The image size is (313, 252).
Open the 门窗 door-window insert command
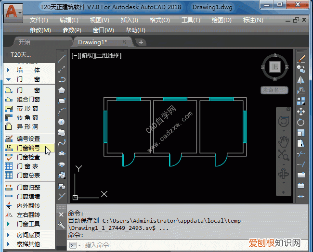(x=29, y=90)
